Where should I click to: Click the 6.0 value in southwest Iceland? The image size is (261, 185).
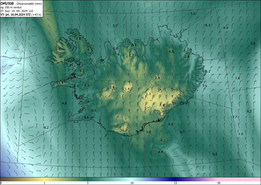coord(94,110)
